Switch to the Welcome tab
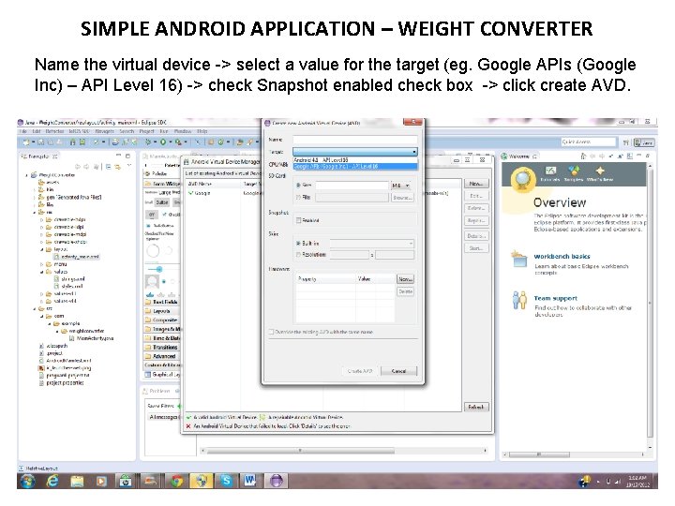Image resolution: width=675 pixels, height=506 pixels. [x=518, y=156]
